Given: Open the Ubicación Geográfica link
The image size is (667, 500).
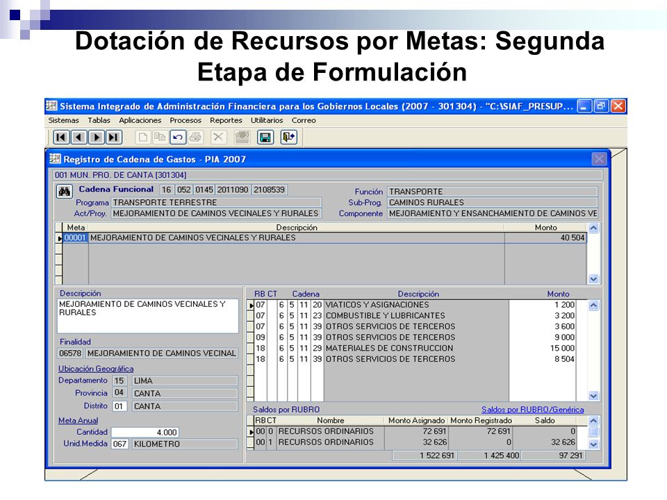Looking at the screenshot, I should (96, 369).
